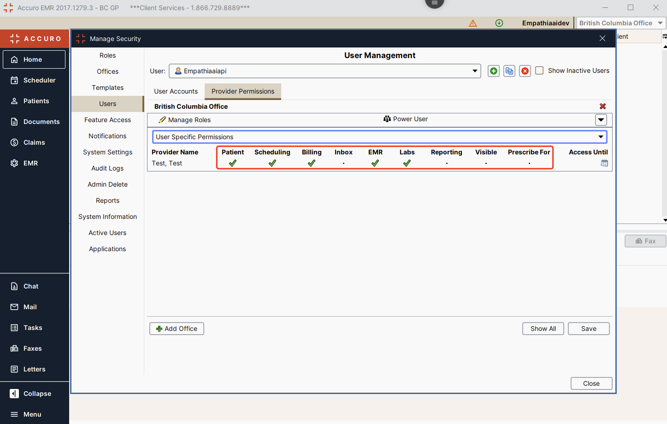The image size is (667, 424).
Task: Enable Show Inactive Users checkbox
Action: pos(539,71)
